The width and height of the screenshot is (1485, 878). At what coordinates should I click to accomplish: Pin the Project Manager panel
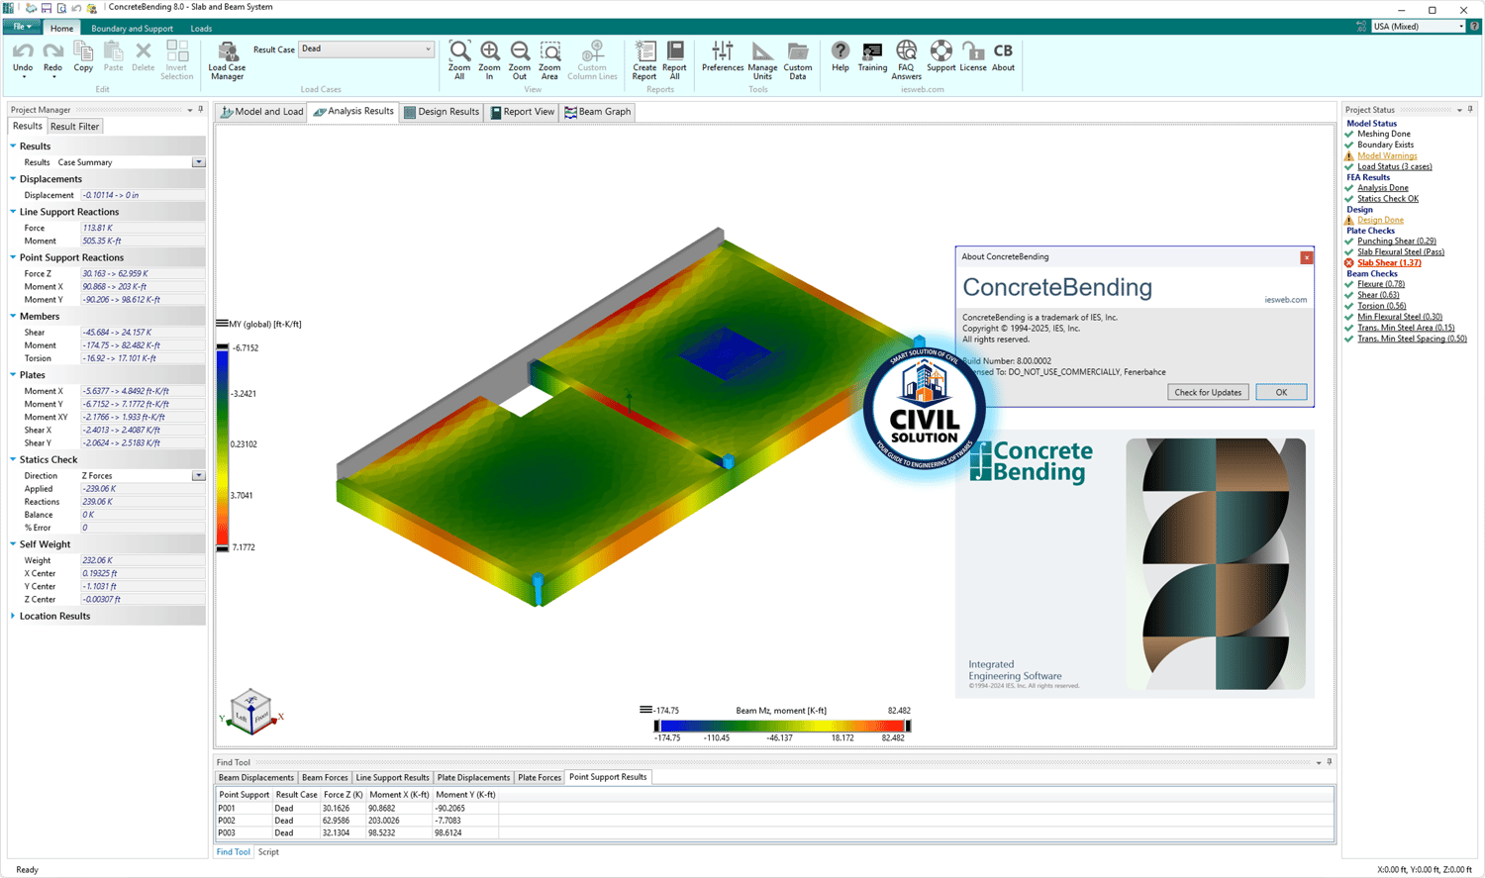[200, 110]
